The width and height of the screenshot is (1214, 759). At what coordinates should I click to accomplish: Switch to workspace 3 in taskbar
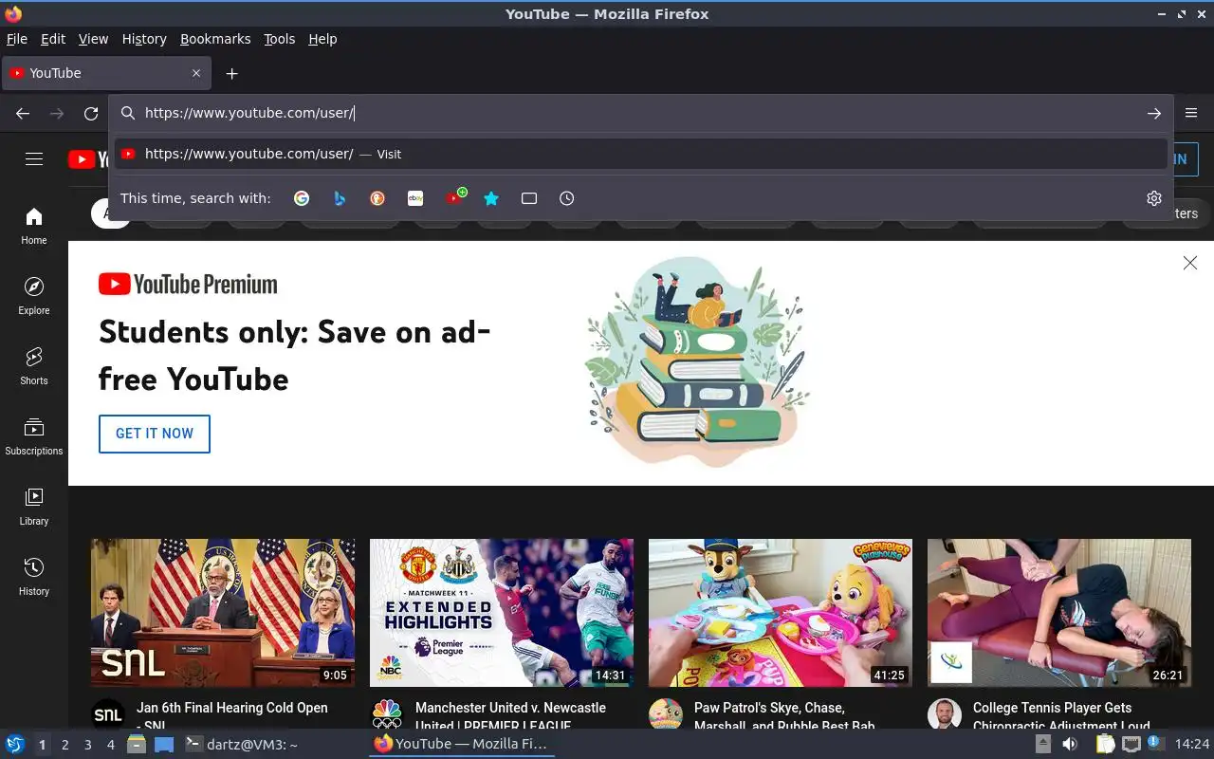click(88, 745)
